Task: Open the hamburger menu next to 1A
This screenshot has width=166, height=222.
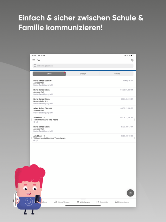Action: click(x=34, y=60)
